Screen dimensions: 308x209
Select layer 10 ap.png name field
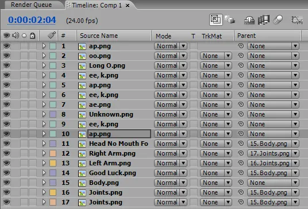coord(119,134)
